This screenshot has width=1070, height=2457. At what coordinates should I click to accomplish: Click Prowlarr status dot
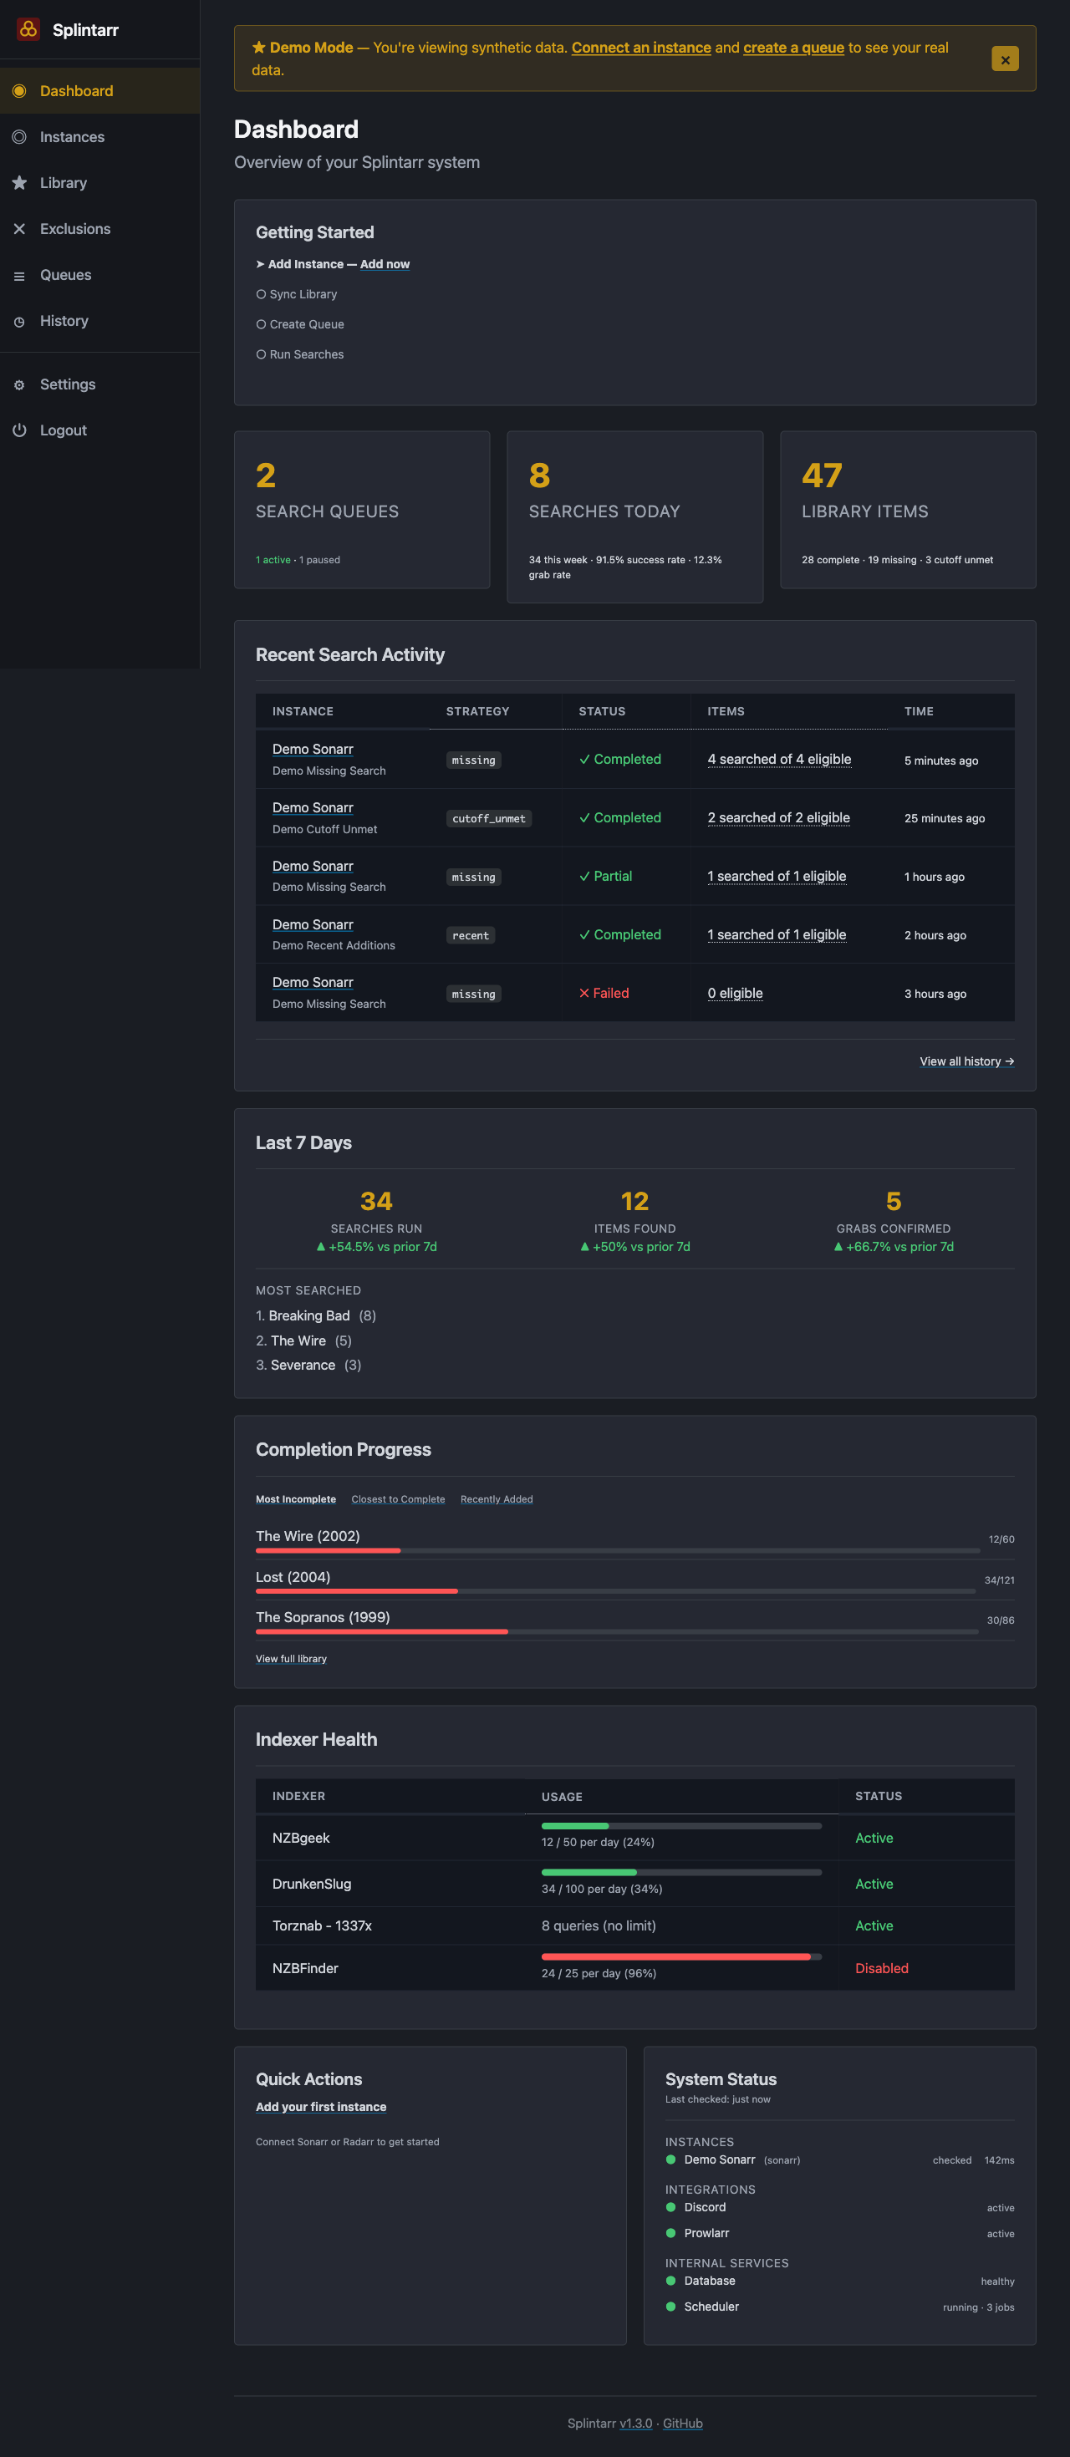670,2233
